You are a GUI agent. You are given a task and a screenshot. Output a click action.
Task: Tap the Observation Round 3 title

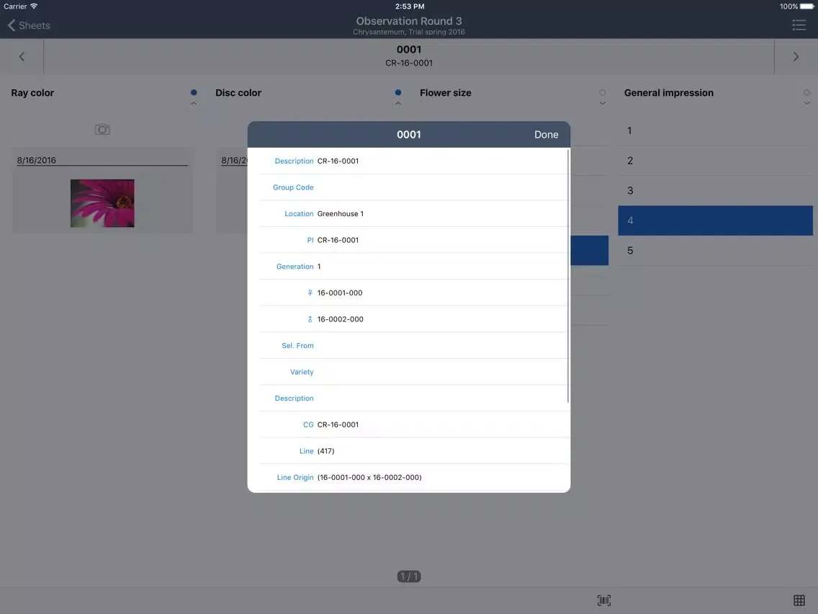(409, 21)
